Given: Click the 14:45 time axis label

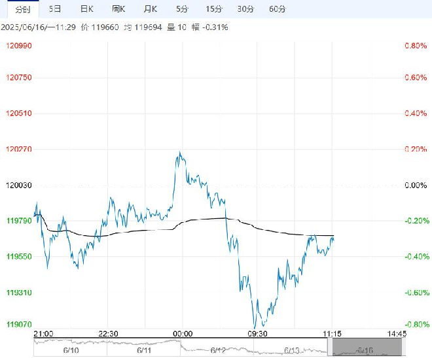Looking at the screenshot, I should point(397,334).
